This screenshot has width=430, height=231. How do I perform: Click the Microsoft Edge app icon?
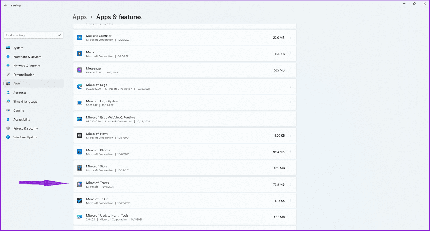(x=79, y=87)
